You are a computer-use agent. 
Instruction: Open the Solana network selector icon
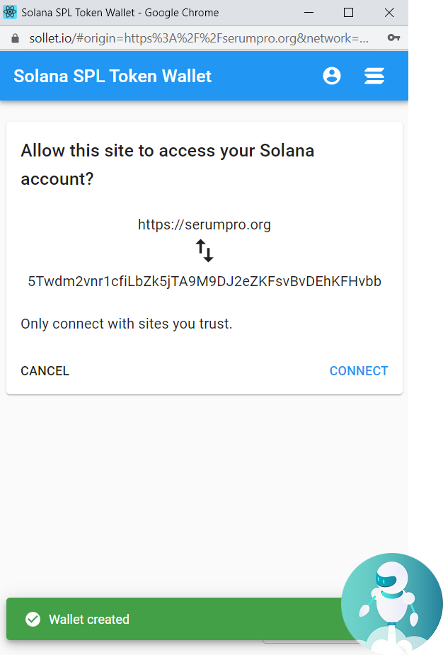[x=374, y=76]
